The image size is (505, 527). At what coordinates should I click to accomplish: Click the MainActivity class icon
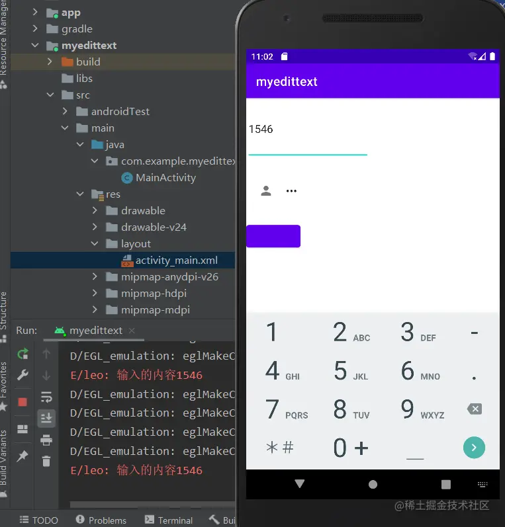coord(127,178)
